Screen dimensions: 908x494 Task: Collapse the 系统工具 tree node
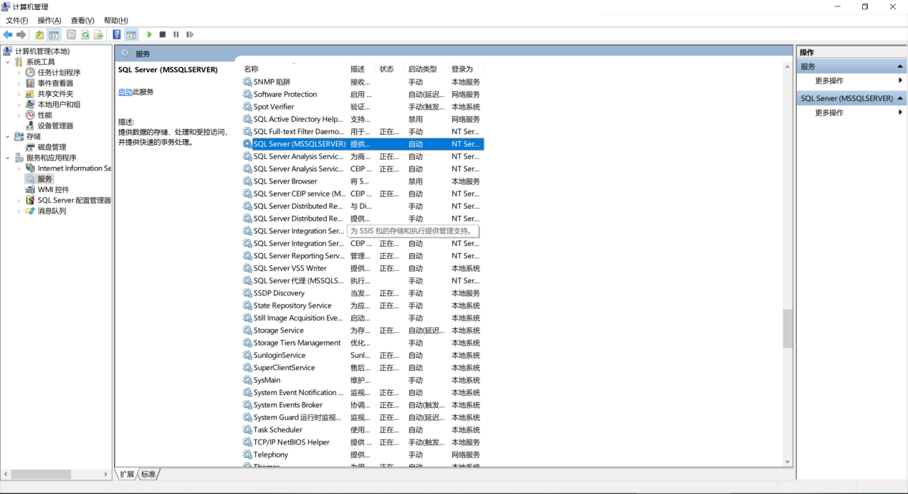[x=8, y=62]
